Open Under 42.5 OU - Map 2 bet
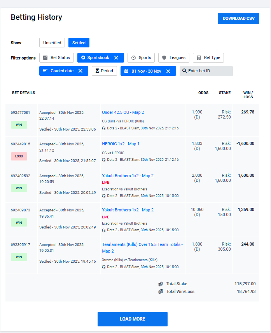 point(123,112)
